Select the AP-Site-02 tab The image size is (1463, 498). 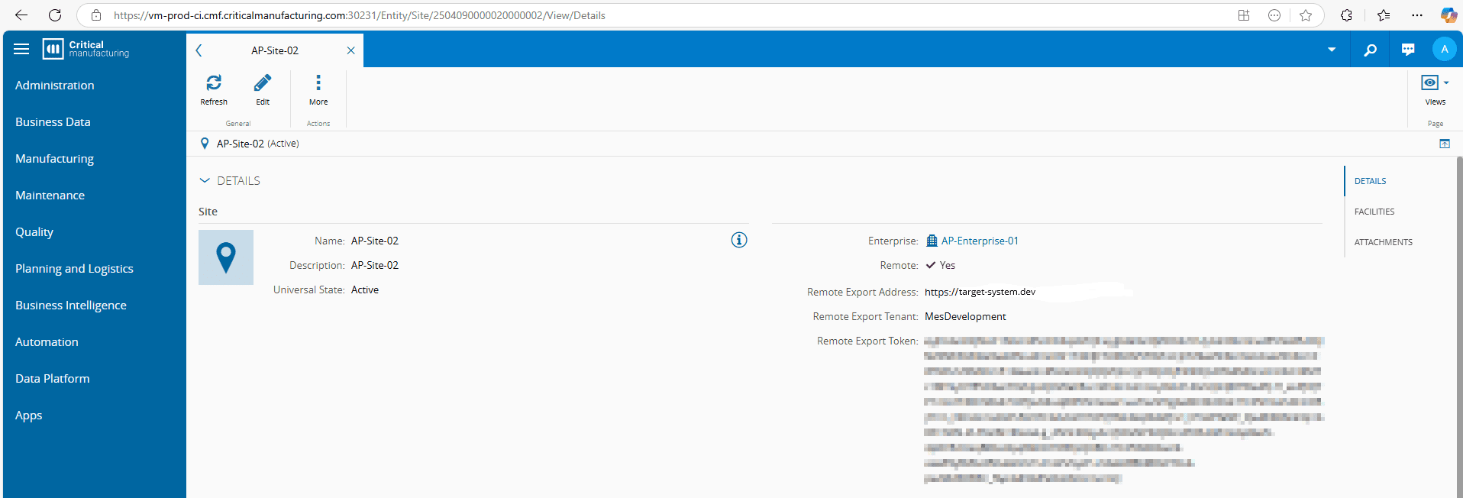click(275, 50)
